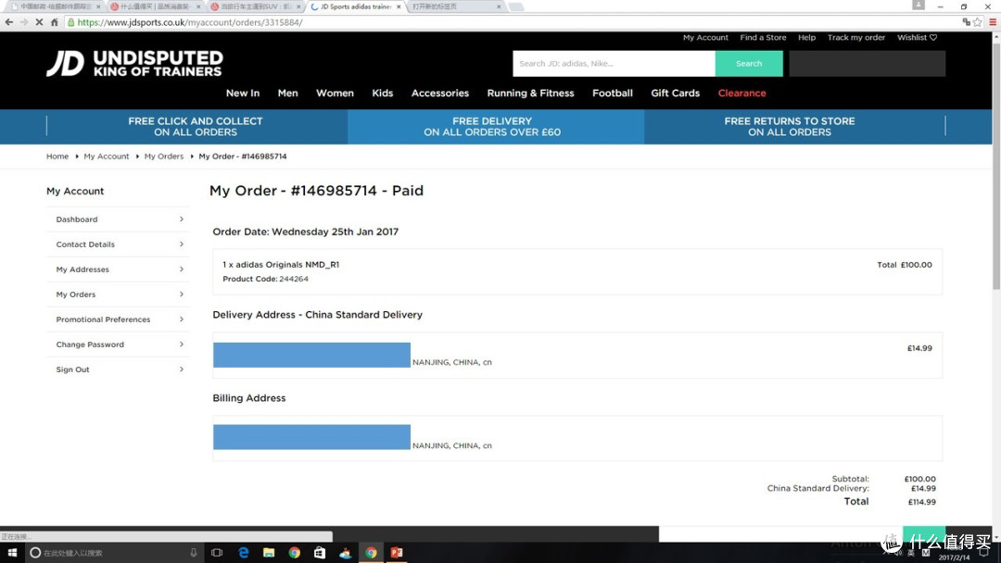The width and height of the screenshot is (1001, 563).
Task: Open the Football menu
Action: tap(613, 94)
